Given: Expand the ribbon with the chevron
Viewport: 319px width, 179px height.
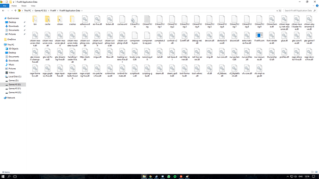Looking at the screenshot, I should pyautogui.click(x=313, y=6).
